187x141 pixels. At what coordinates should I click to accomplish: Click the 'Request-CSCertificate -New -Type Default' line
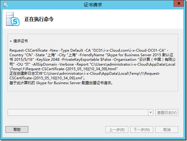(89, 50)
